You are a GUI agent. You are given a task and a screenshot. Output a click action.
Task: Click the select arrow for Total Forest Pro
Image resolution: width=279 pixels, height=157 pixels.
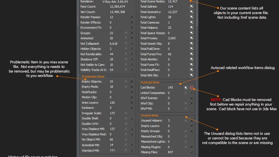(192, 54)
